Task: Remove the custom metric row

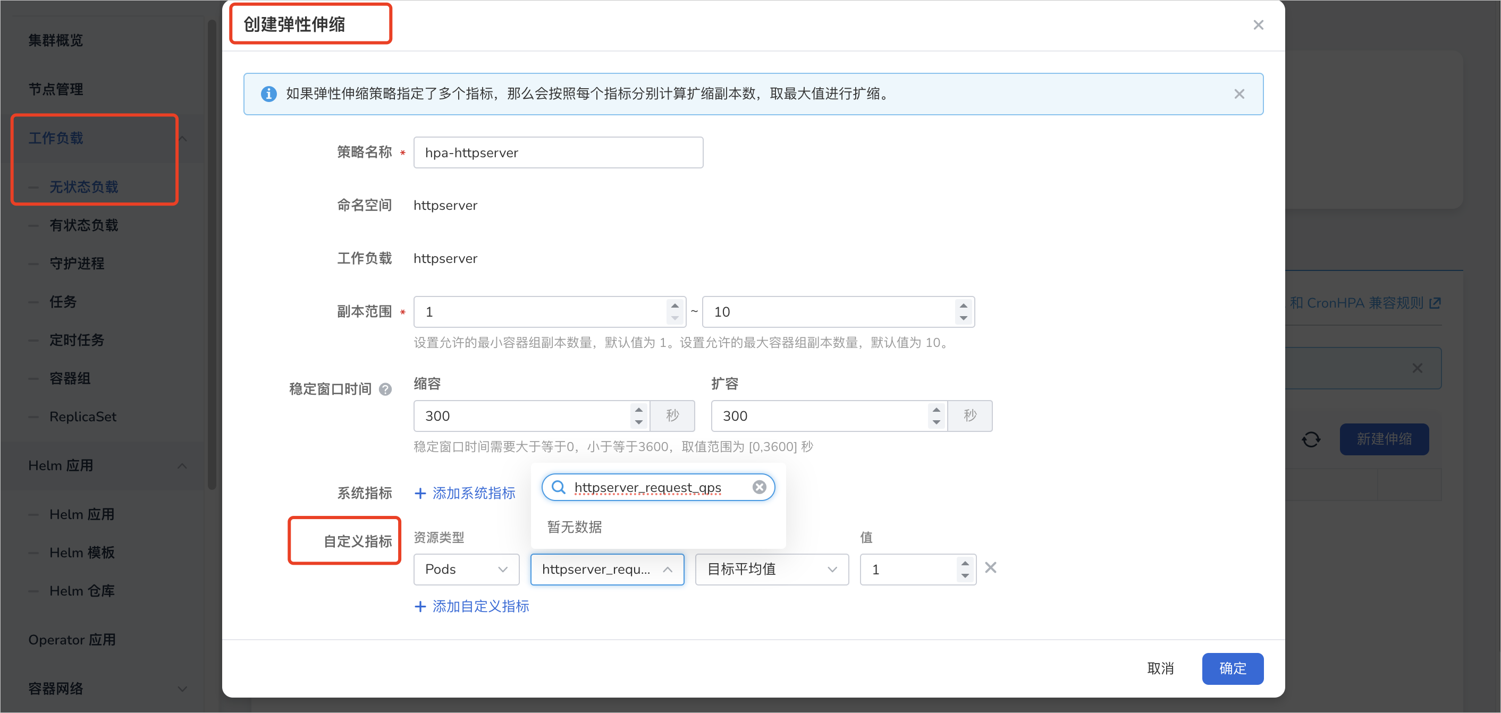Action: 991,568
